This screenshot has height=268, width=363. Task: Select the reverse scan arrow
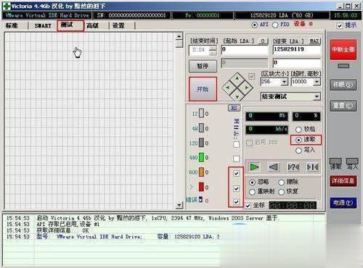[x=274, y=167]
